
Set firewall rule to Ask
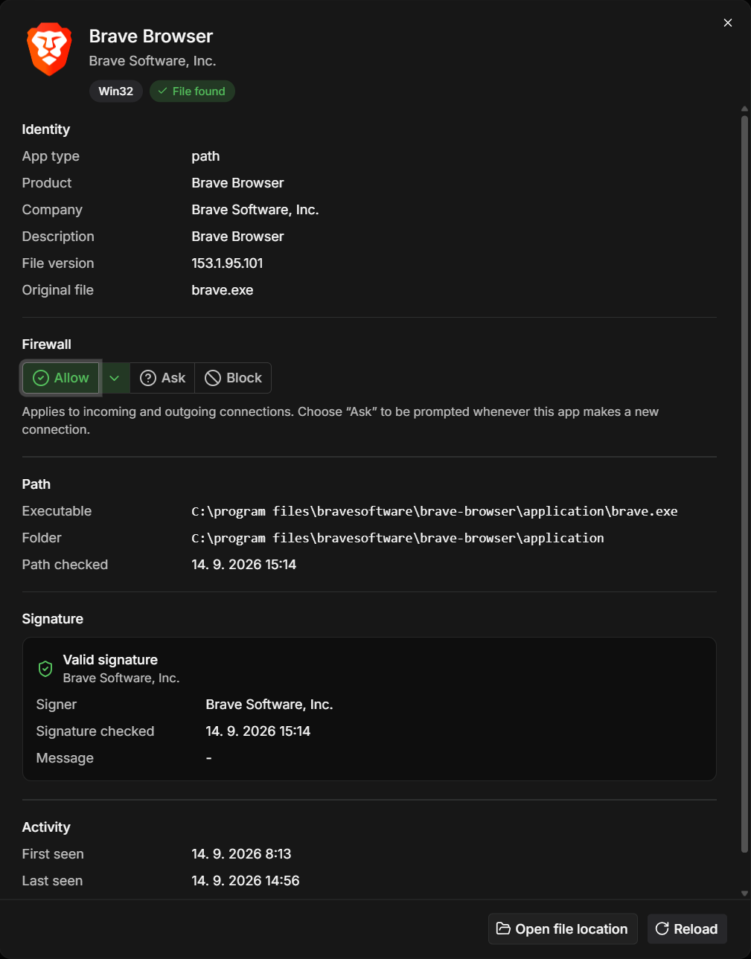(x=162, y=378)
